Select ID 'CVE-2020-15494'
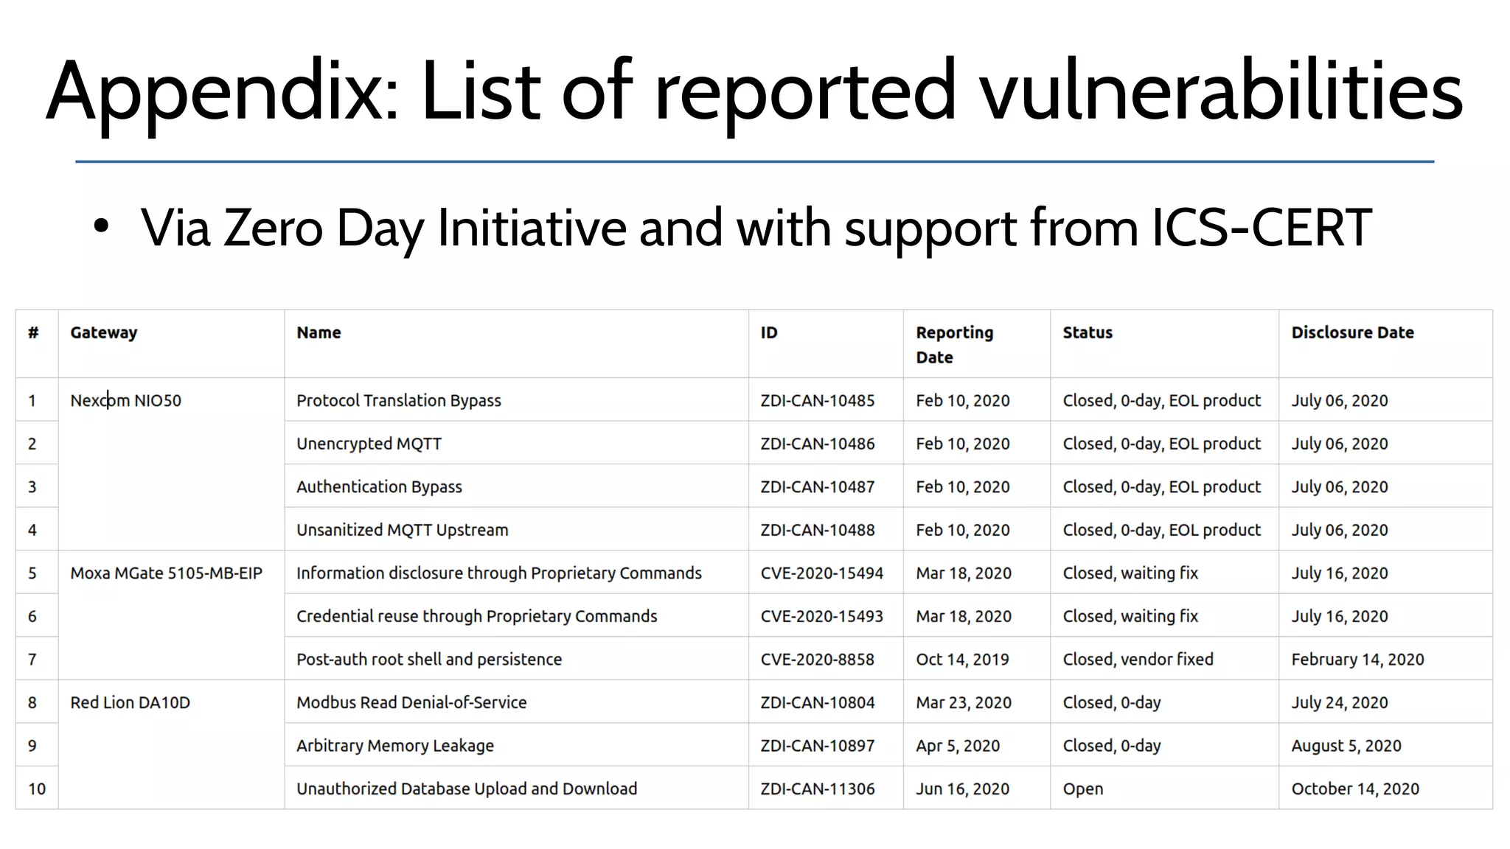 [x=821, y=573]
